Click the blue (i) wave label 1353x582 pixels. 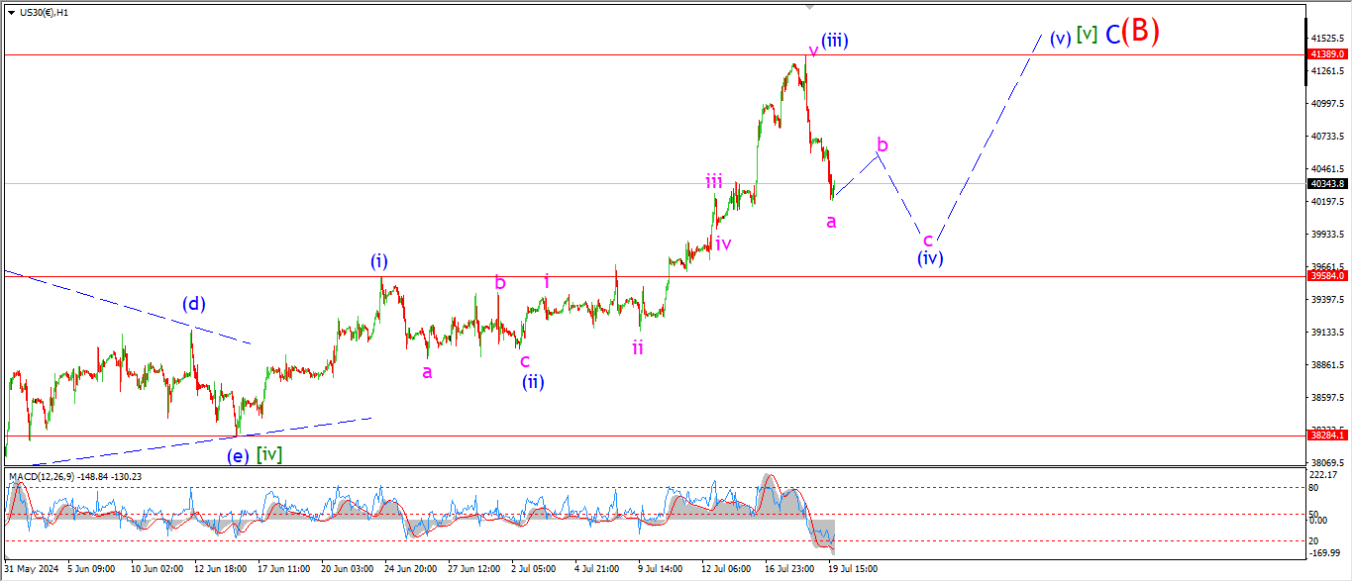(x=379, y=261)
